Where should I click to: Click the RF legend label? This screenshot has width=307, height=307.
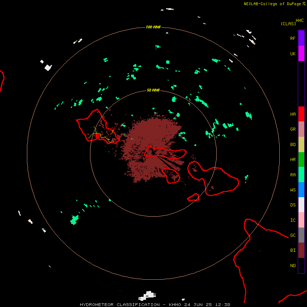293,39
